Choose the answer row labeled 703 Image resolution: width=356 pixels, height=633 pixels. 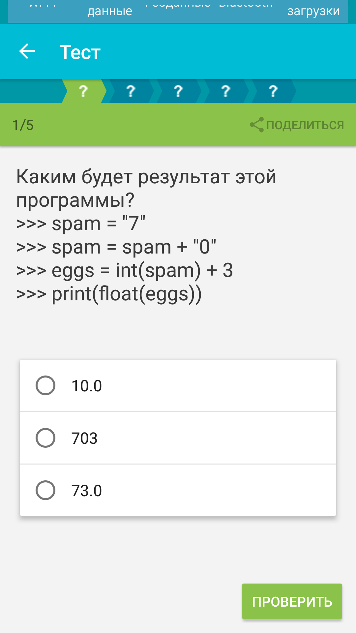coord(178,438)
